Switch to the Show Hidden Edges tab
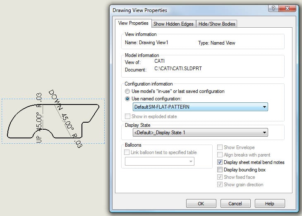 click(173, 24)
